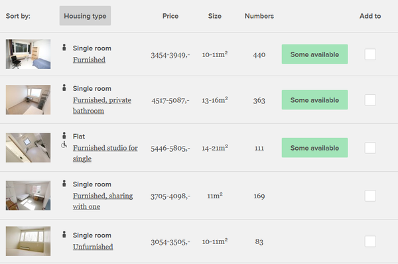Check the box for private bathroom room
This screenshot has width=398, height=264.
coord(370,99)
